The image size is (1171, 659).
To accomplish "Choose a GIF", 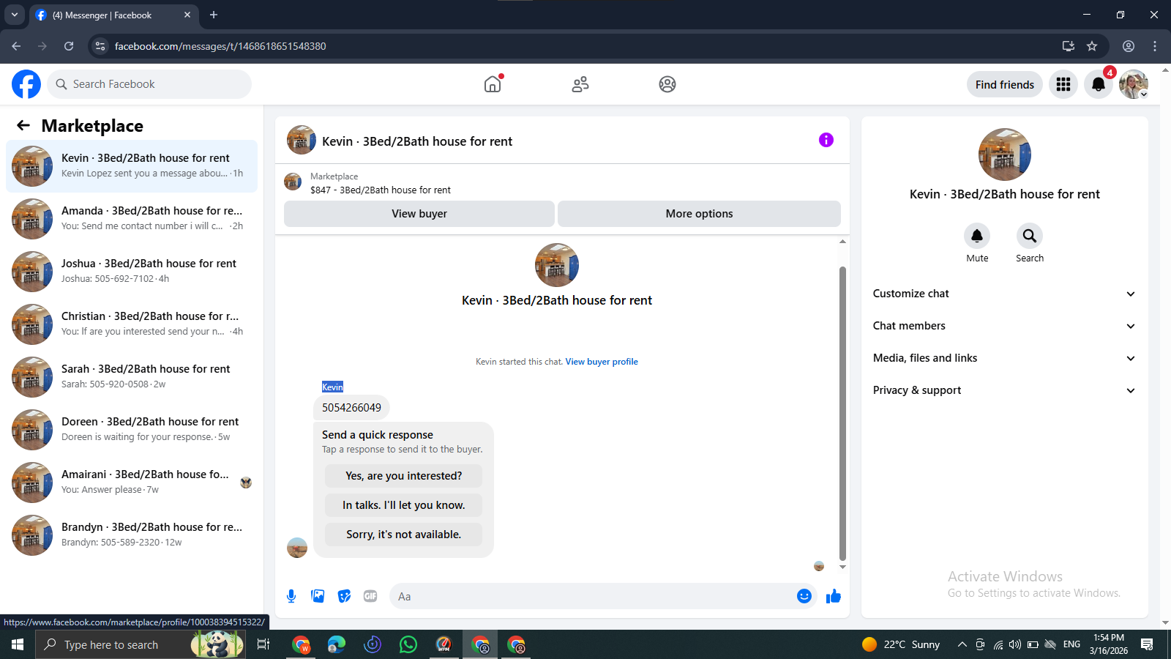I will (x=370, y=596).
